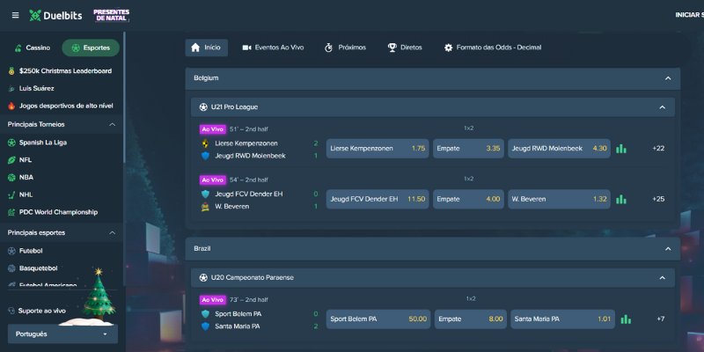Click the basketball icon next to Basquetebol
The width and height of the screenshot is (704, 352).
11,268
